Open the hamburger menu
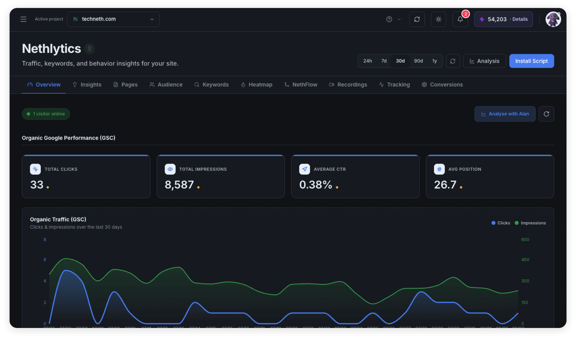 coord(23,19)
